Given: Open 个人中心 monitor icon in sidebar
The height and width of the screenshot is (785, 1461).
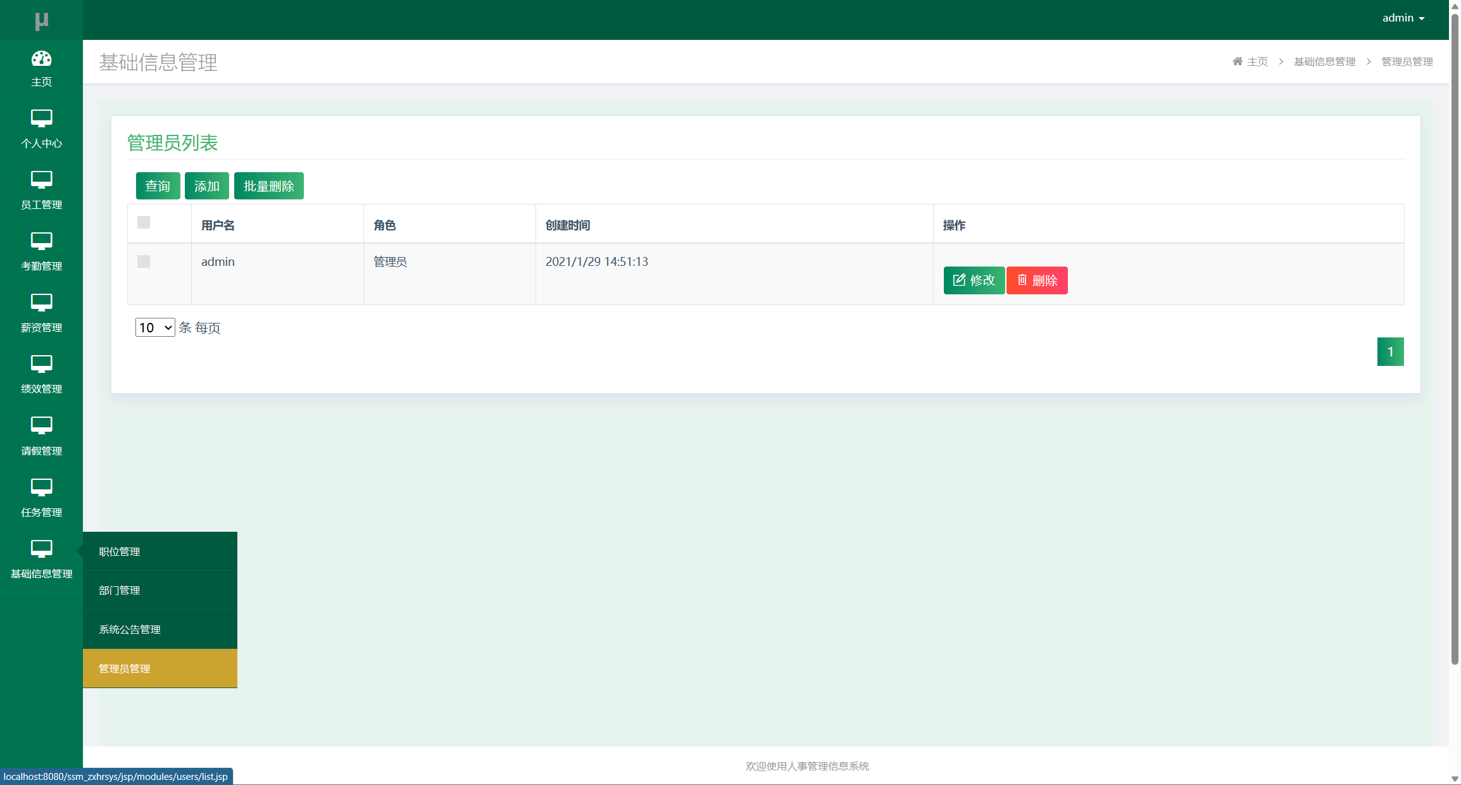Looking at the screenshot, I should pos(41,118).
